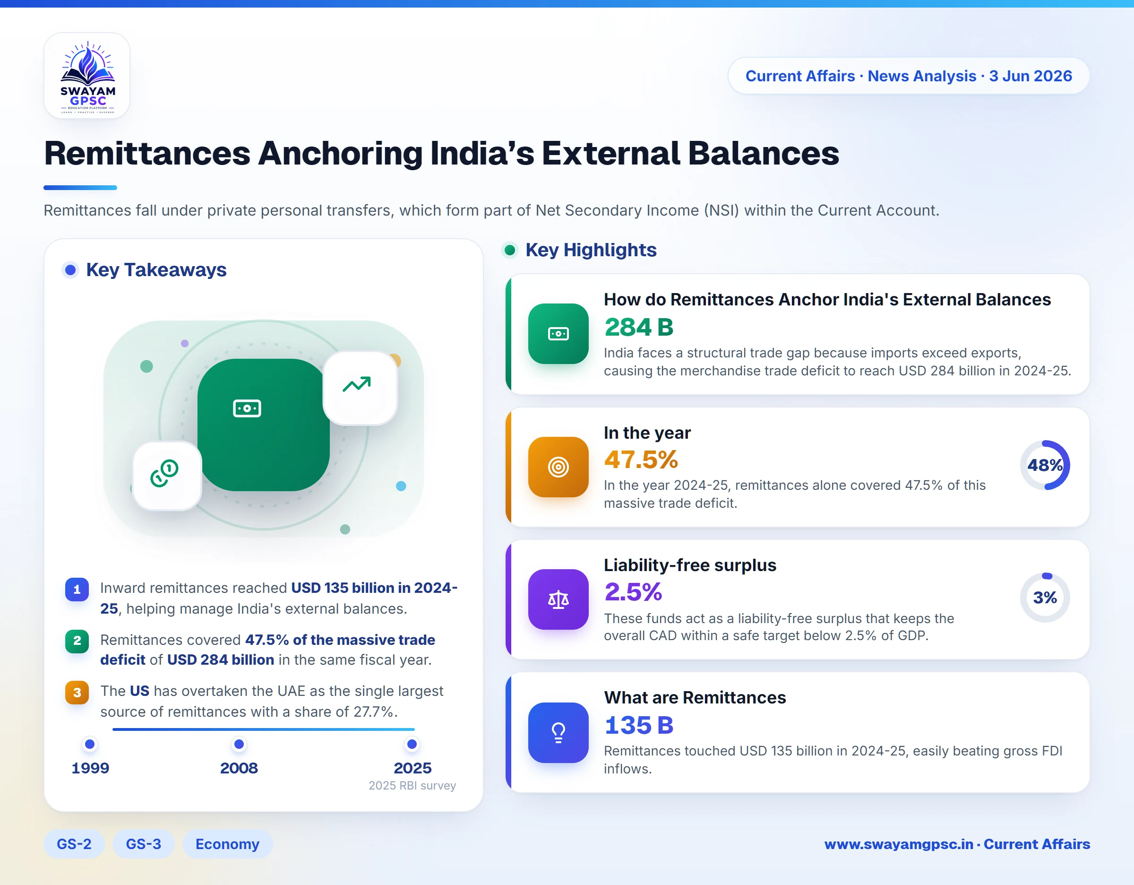This screenshot has height=885, width=1134.
Task: Select the 2008 timeline marker
Action: coord(239,744)
